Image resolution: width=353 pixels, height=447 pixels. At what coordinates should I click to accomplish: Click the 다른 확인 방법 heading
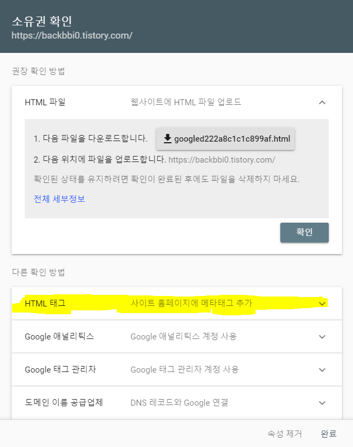coord(39,272)
